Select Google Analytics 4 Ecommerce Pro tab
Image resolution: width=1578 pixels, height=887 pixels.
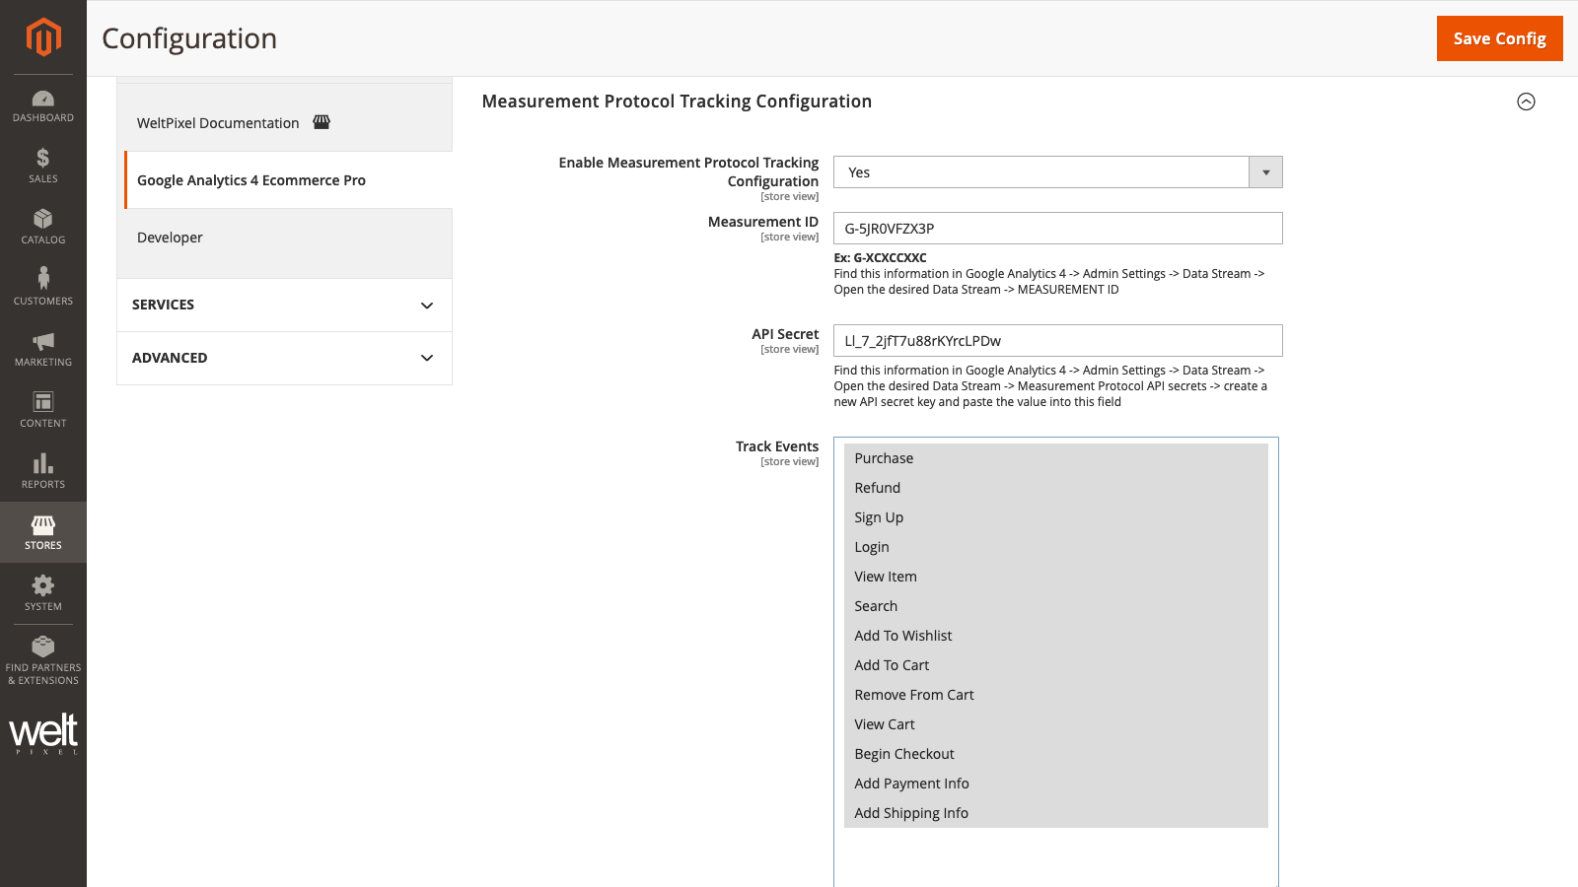tap(288, 180)
